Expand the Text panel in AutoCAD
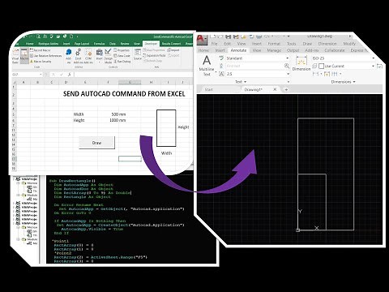Viewport: 389px width, 292px height. (241, 82)
